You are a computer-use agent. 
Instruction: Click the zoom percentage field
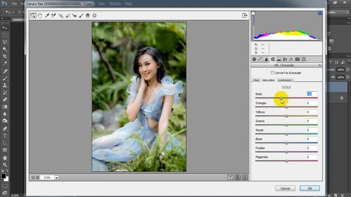click(x=47, y=177)
